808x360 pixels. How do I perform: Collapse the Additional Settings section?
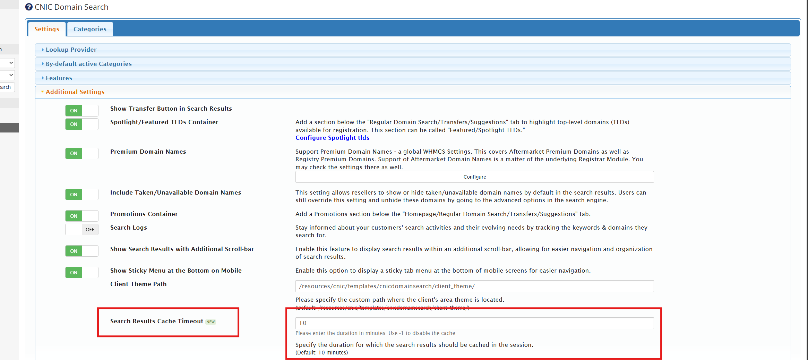pos(413,92)
